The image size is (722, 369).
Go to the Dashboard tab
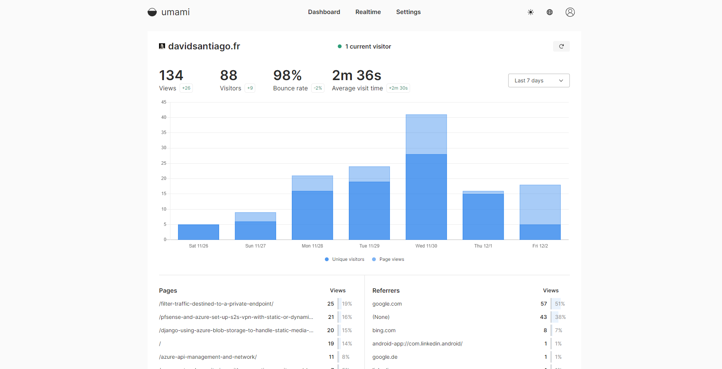pos(324,12)
